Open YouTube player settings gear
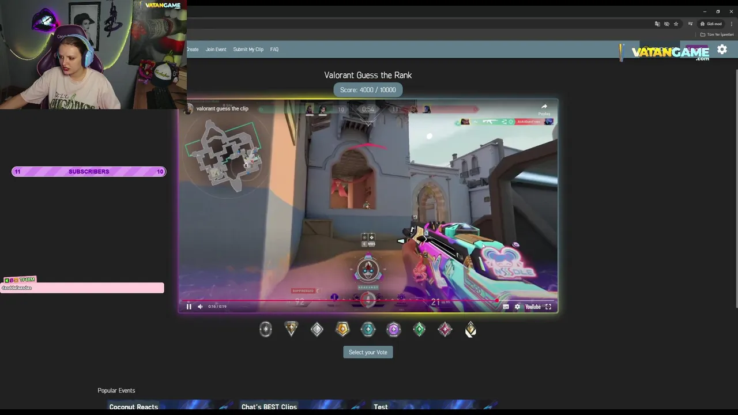738x415 pixels. [x=517, y=307]
